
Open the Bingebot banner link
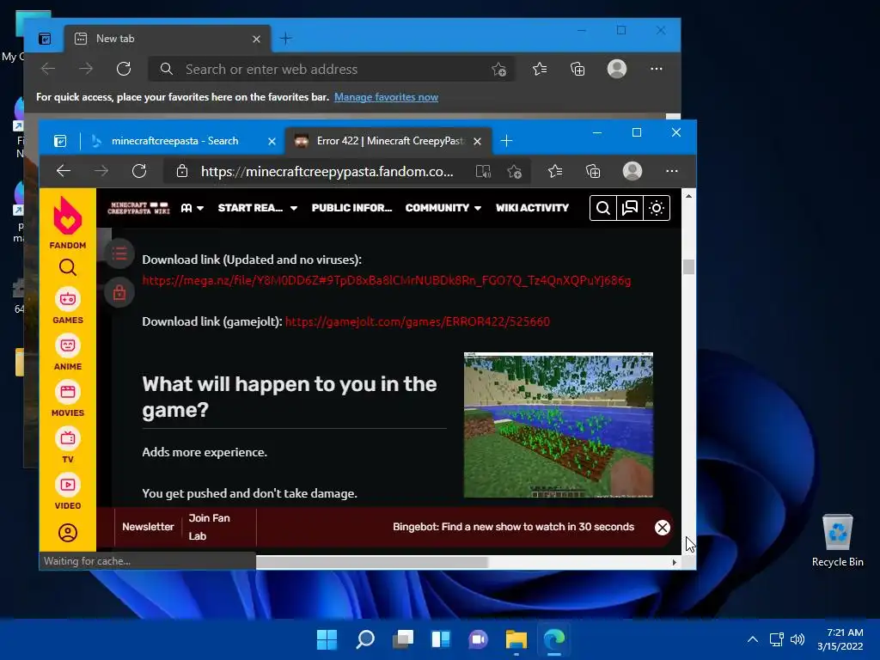[513, 527]
